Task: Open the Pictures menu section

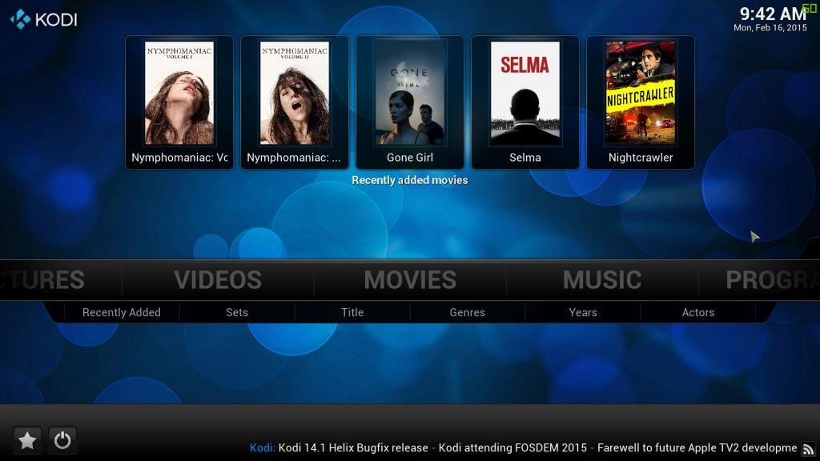Action: [x=42, y=279]
